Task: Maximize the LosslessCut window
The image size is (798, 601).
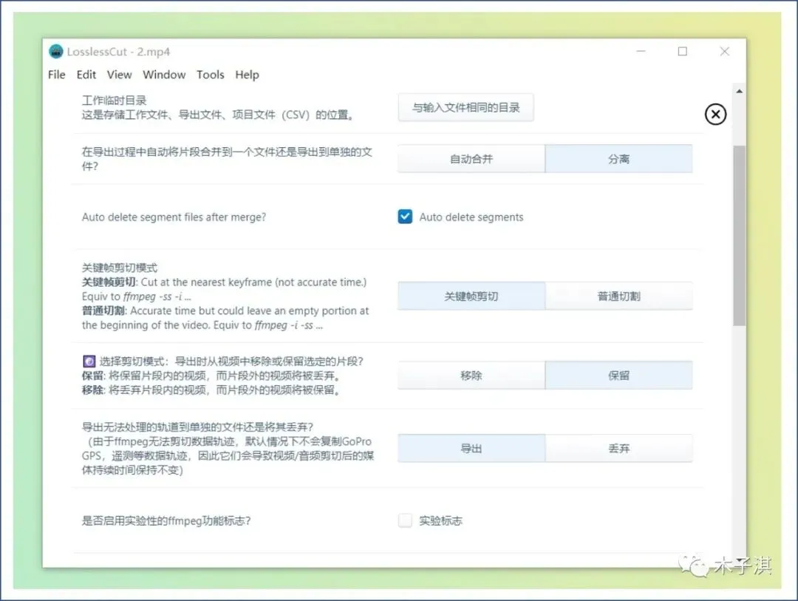Action: coord(683,52)
